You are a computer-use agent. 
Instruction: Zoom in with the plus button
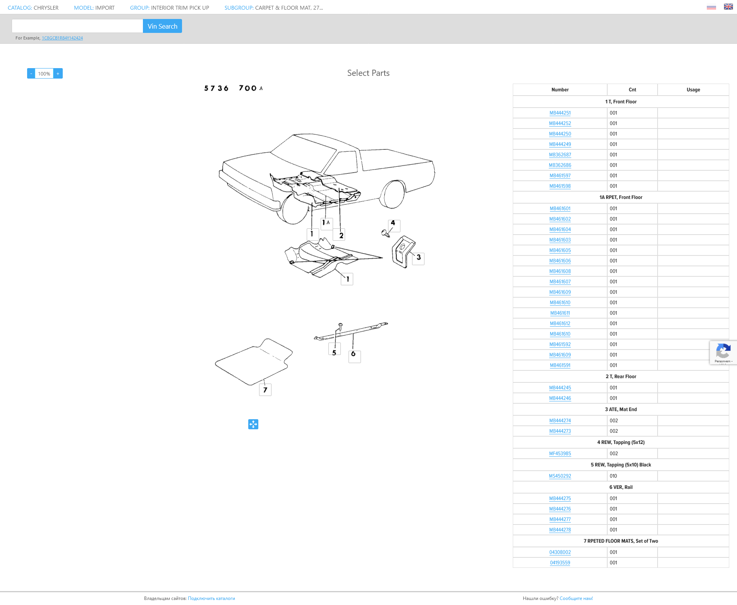pos(58,74)
